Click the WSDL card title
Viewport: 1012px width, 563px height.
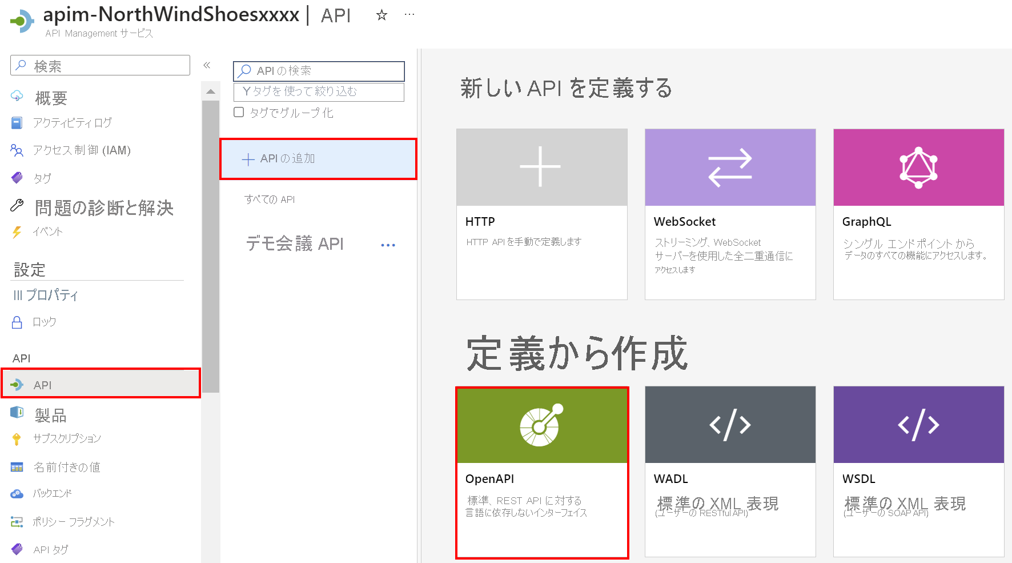pos(859,479)
